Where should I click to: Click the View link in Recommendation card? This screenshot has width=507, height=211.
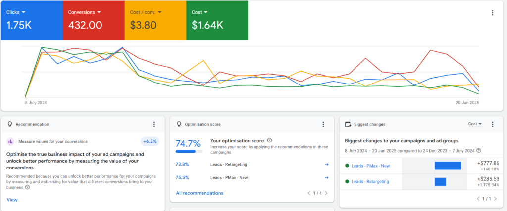point(12,200)
